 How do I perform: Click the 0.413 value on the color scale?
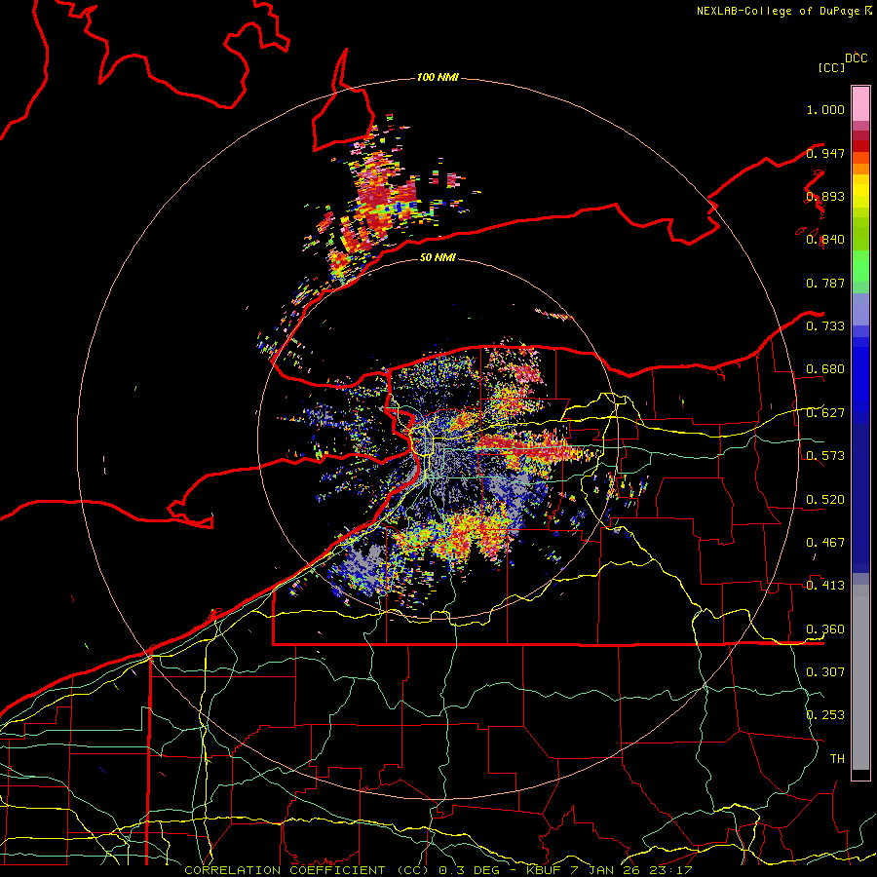pyautogui.click(x=825, y=586)
